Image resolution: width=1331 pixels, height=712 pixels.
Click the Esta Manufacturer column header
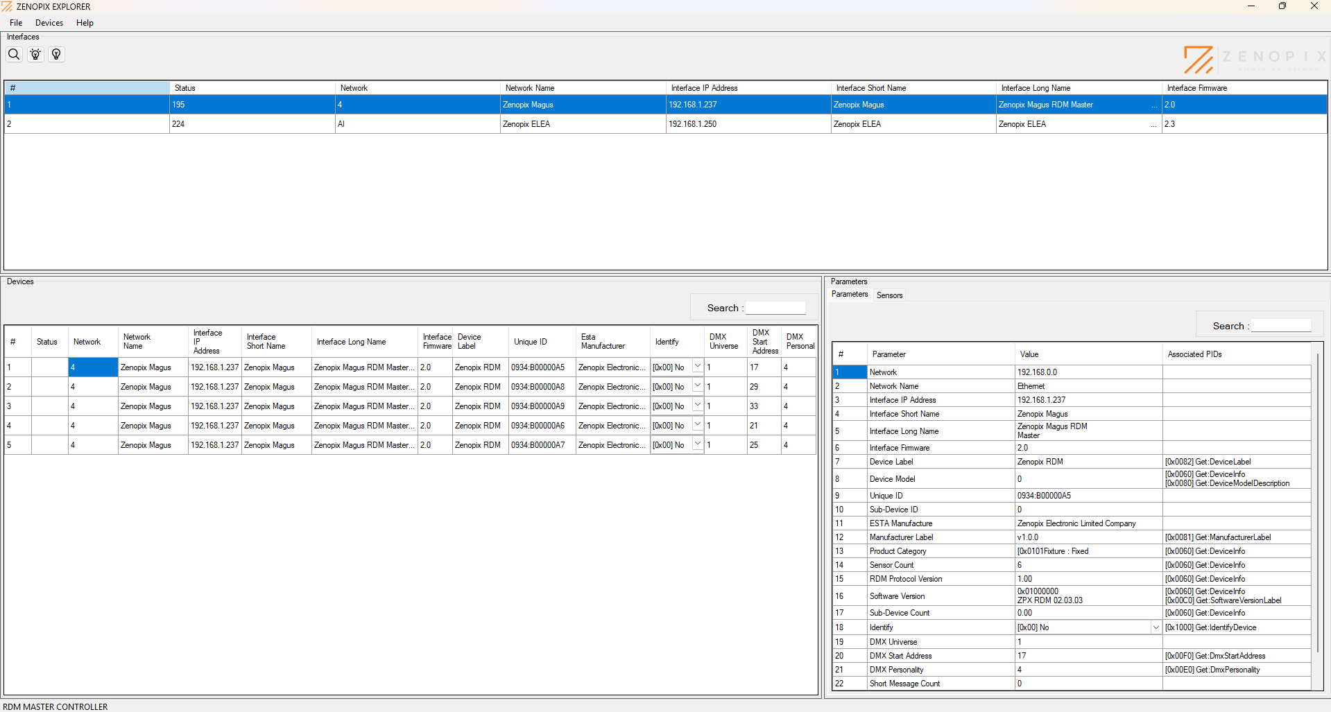click(612, 342)
